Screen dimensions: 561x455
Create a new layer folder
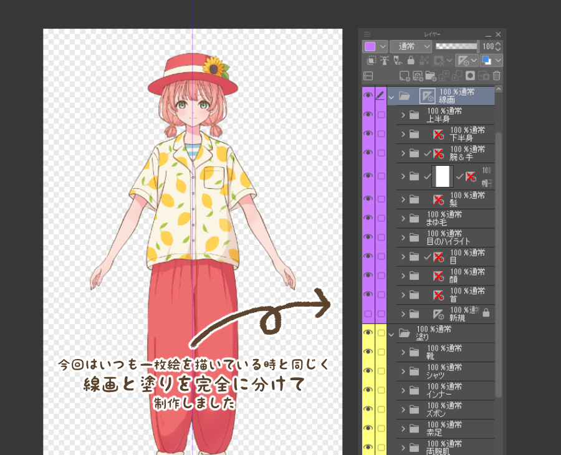pos(431,76)
